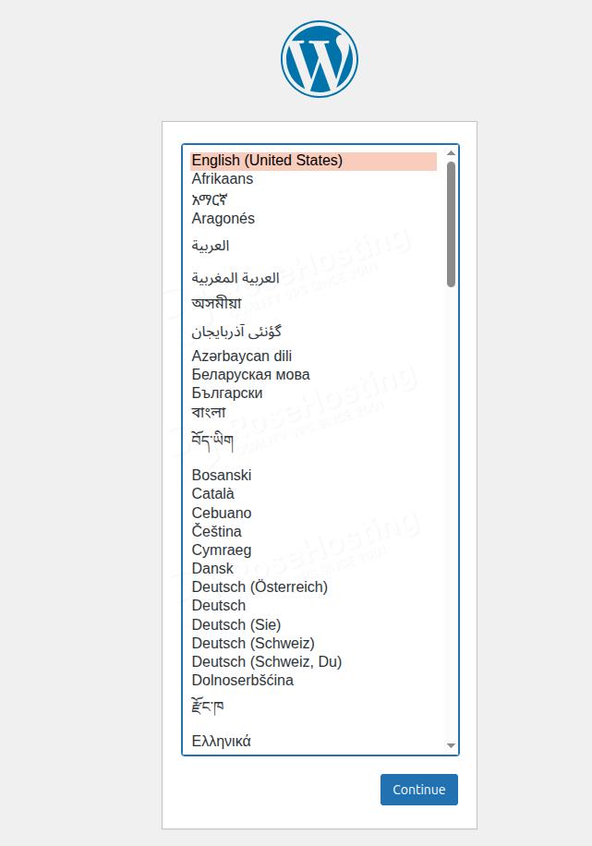
Task: Choose the Tibetan བོད་ཡིག option
Action: pyautogui.click(x=314, y=441)
